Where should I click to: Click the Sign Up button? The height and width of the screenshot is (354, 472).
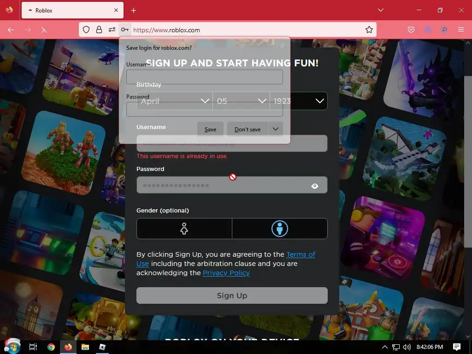pos(232,295)
